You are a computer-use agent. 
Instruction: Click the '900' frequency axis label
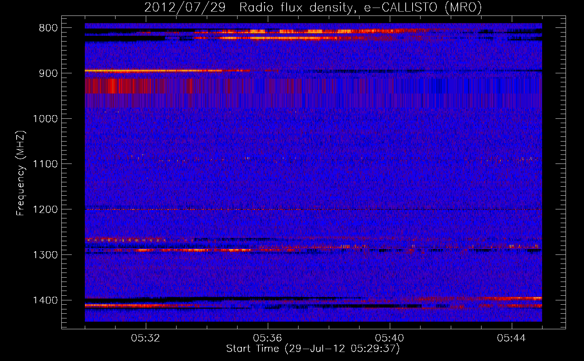[x=48, y=73]
